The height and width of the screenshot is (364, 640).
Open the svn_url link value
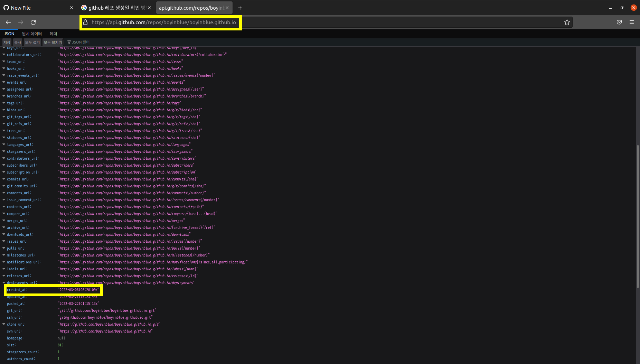pyautogui.click(x=105, y=331)
